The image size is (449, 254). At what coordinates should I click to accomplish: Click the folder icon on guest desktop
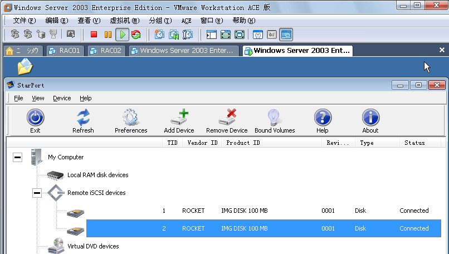point(25,66)
